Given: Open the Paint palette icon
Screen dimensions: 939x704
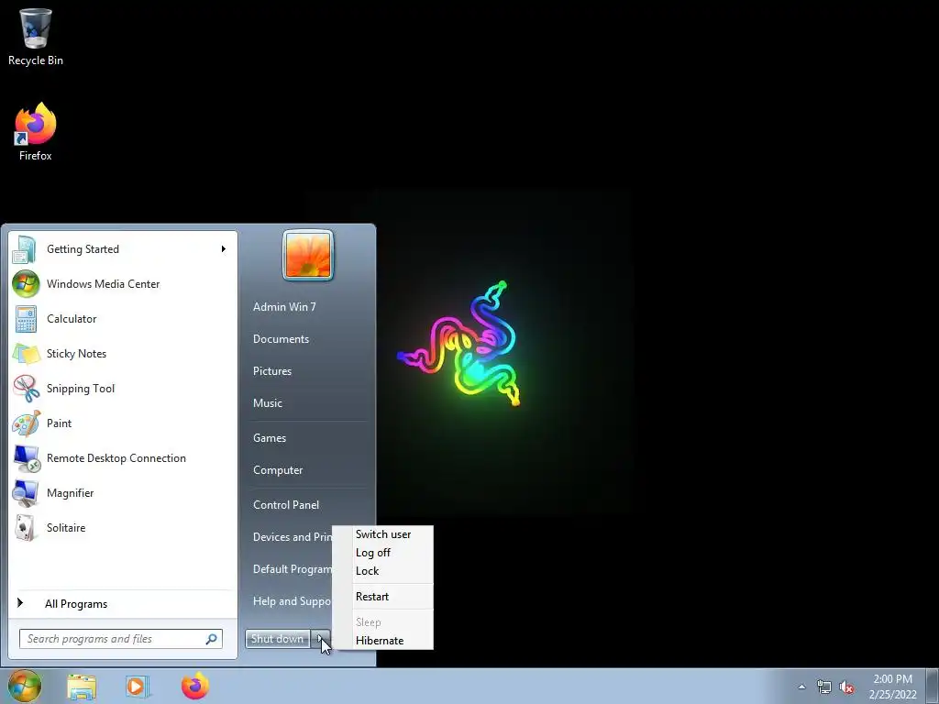Looking at the screenshot, I should [26, 423].
